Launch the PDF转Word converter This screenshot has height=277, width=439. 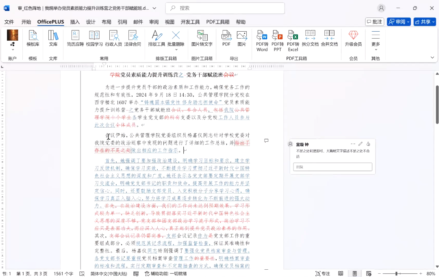pos(262,41)
